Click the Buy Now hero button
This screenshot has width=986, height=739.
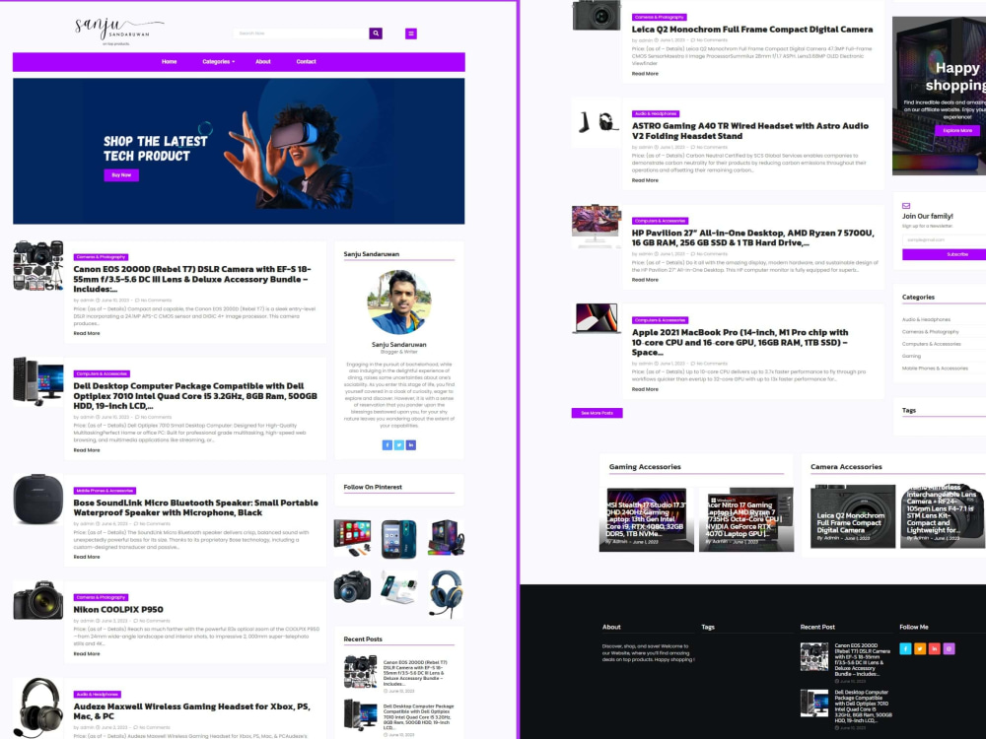click(x=121, y=175)
